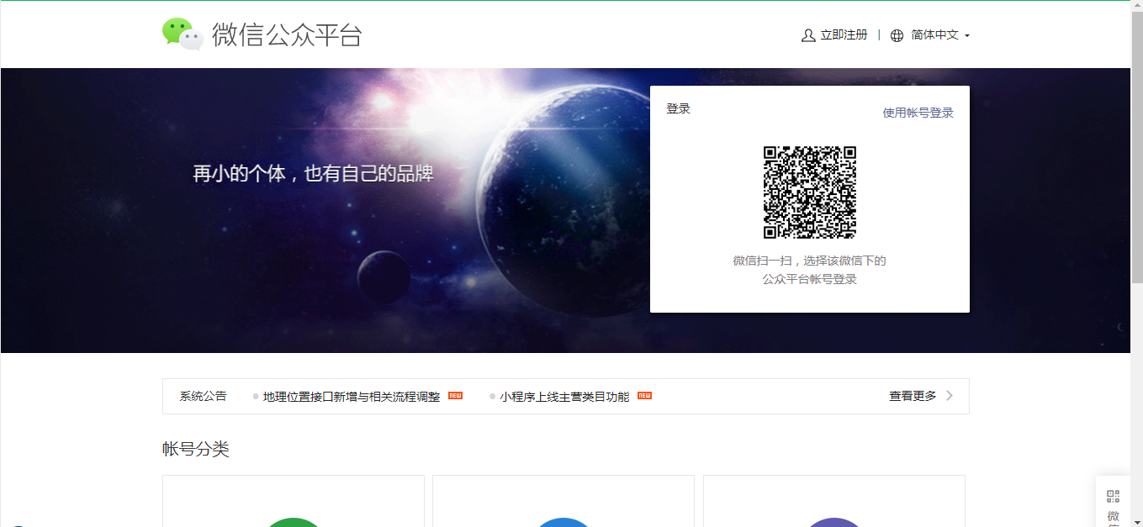The image size is (1143, 527).
Task: Click new badge after 地理位置接口 announcement
Action: click(x=455, y=395)
